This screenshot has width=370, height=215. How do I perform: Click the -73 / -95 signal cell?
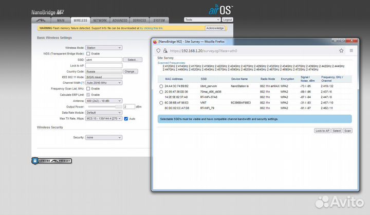pyautogui.click(x=305, y=86)
